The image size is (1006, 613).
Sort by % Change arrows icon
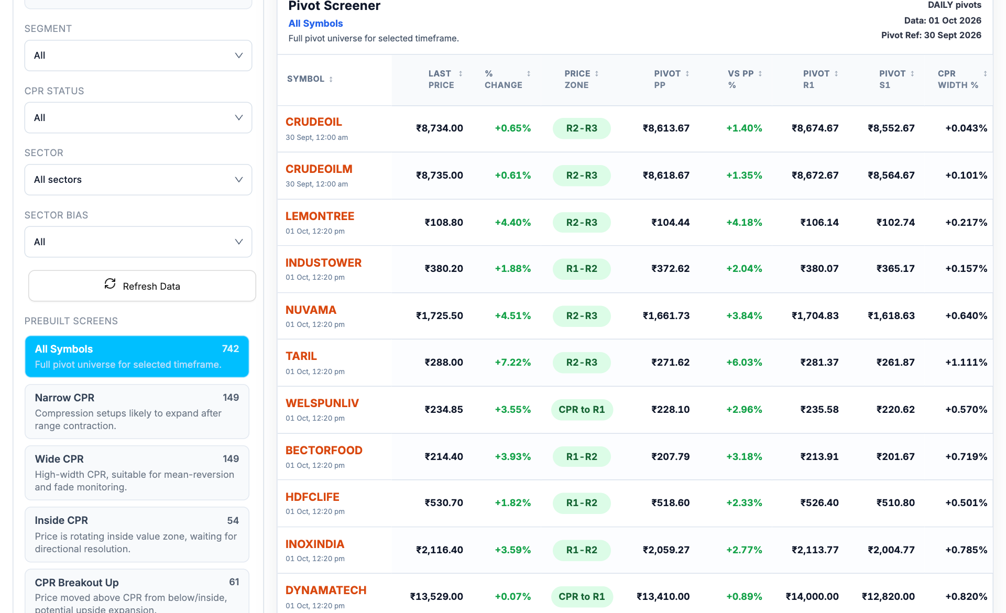[529, 74]
